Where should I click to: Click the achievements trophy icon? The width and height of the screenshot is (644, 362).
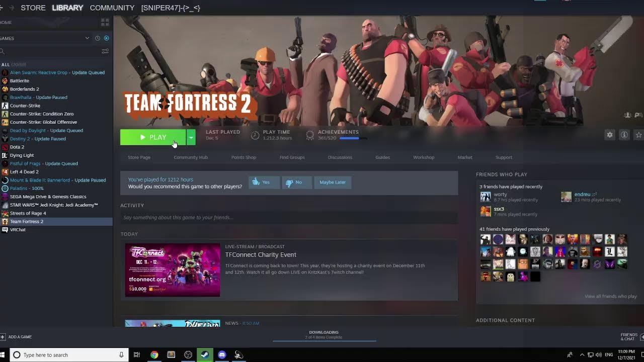coord(310,135)
